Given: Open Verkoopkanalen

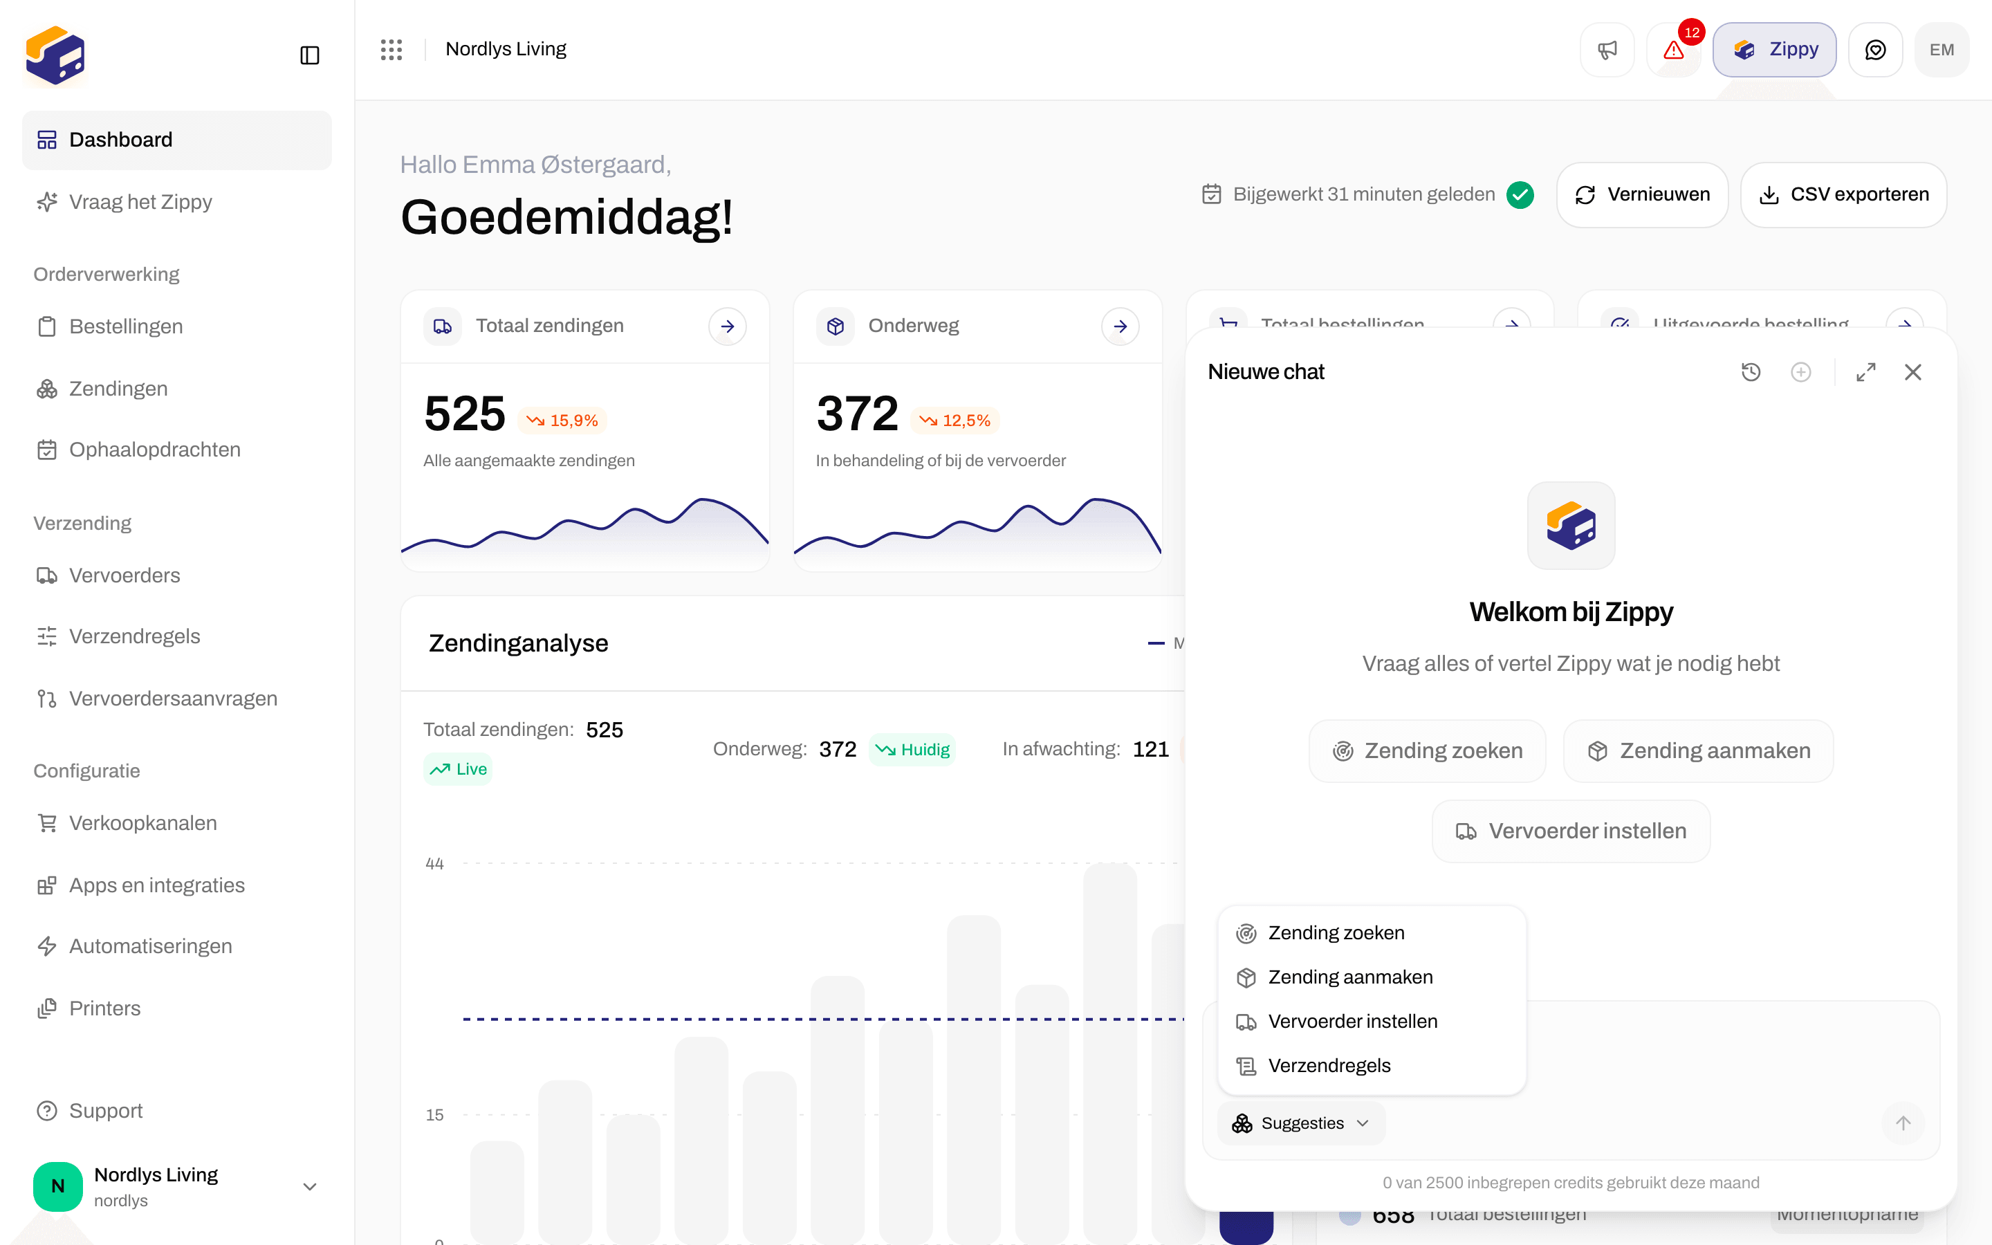Looking at the screenshot, I should point(176,823).
